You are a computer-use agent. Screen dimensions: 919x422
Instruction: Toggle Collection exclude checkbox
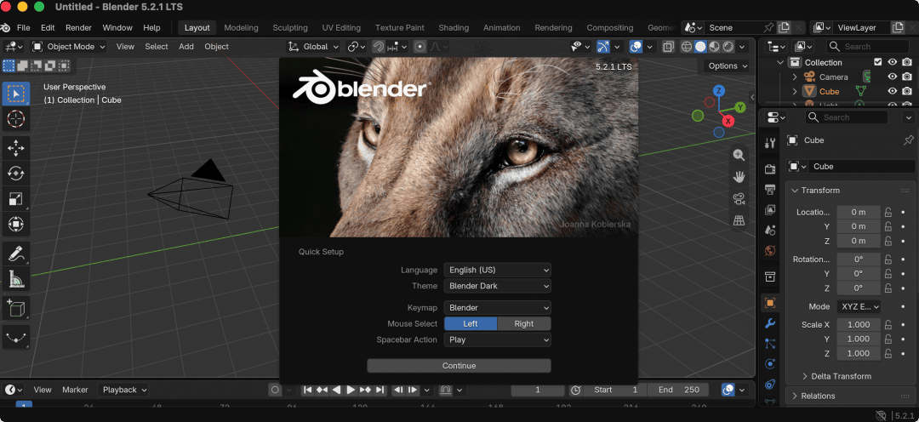pyautogui.click(x=878, y=62)
